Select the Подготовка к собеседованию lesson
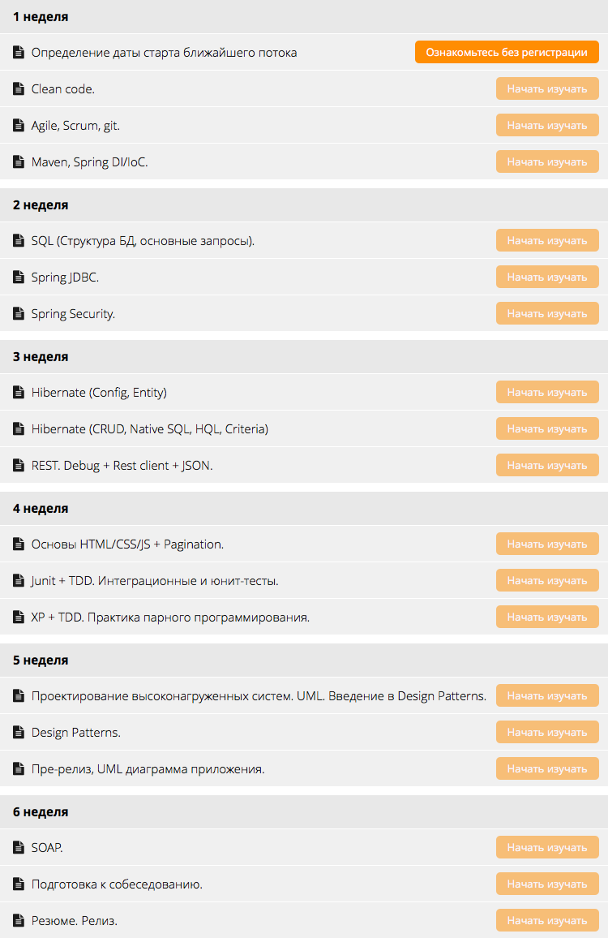This screenshot has width=608, height=938. [117, 884]
